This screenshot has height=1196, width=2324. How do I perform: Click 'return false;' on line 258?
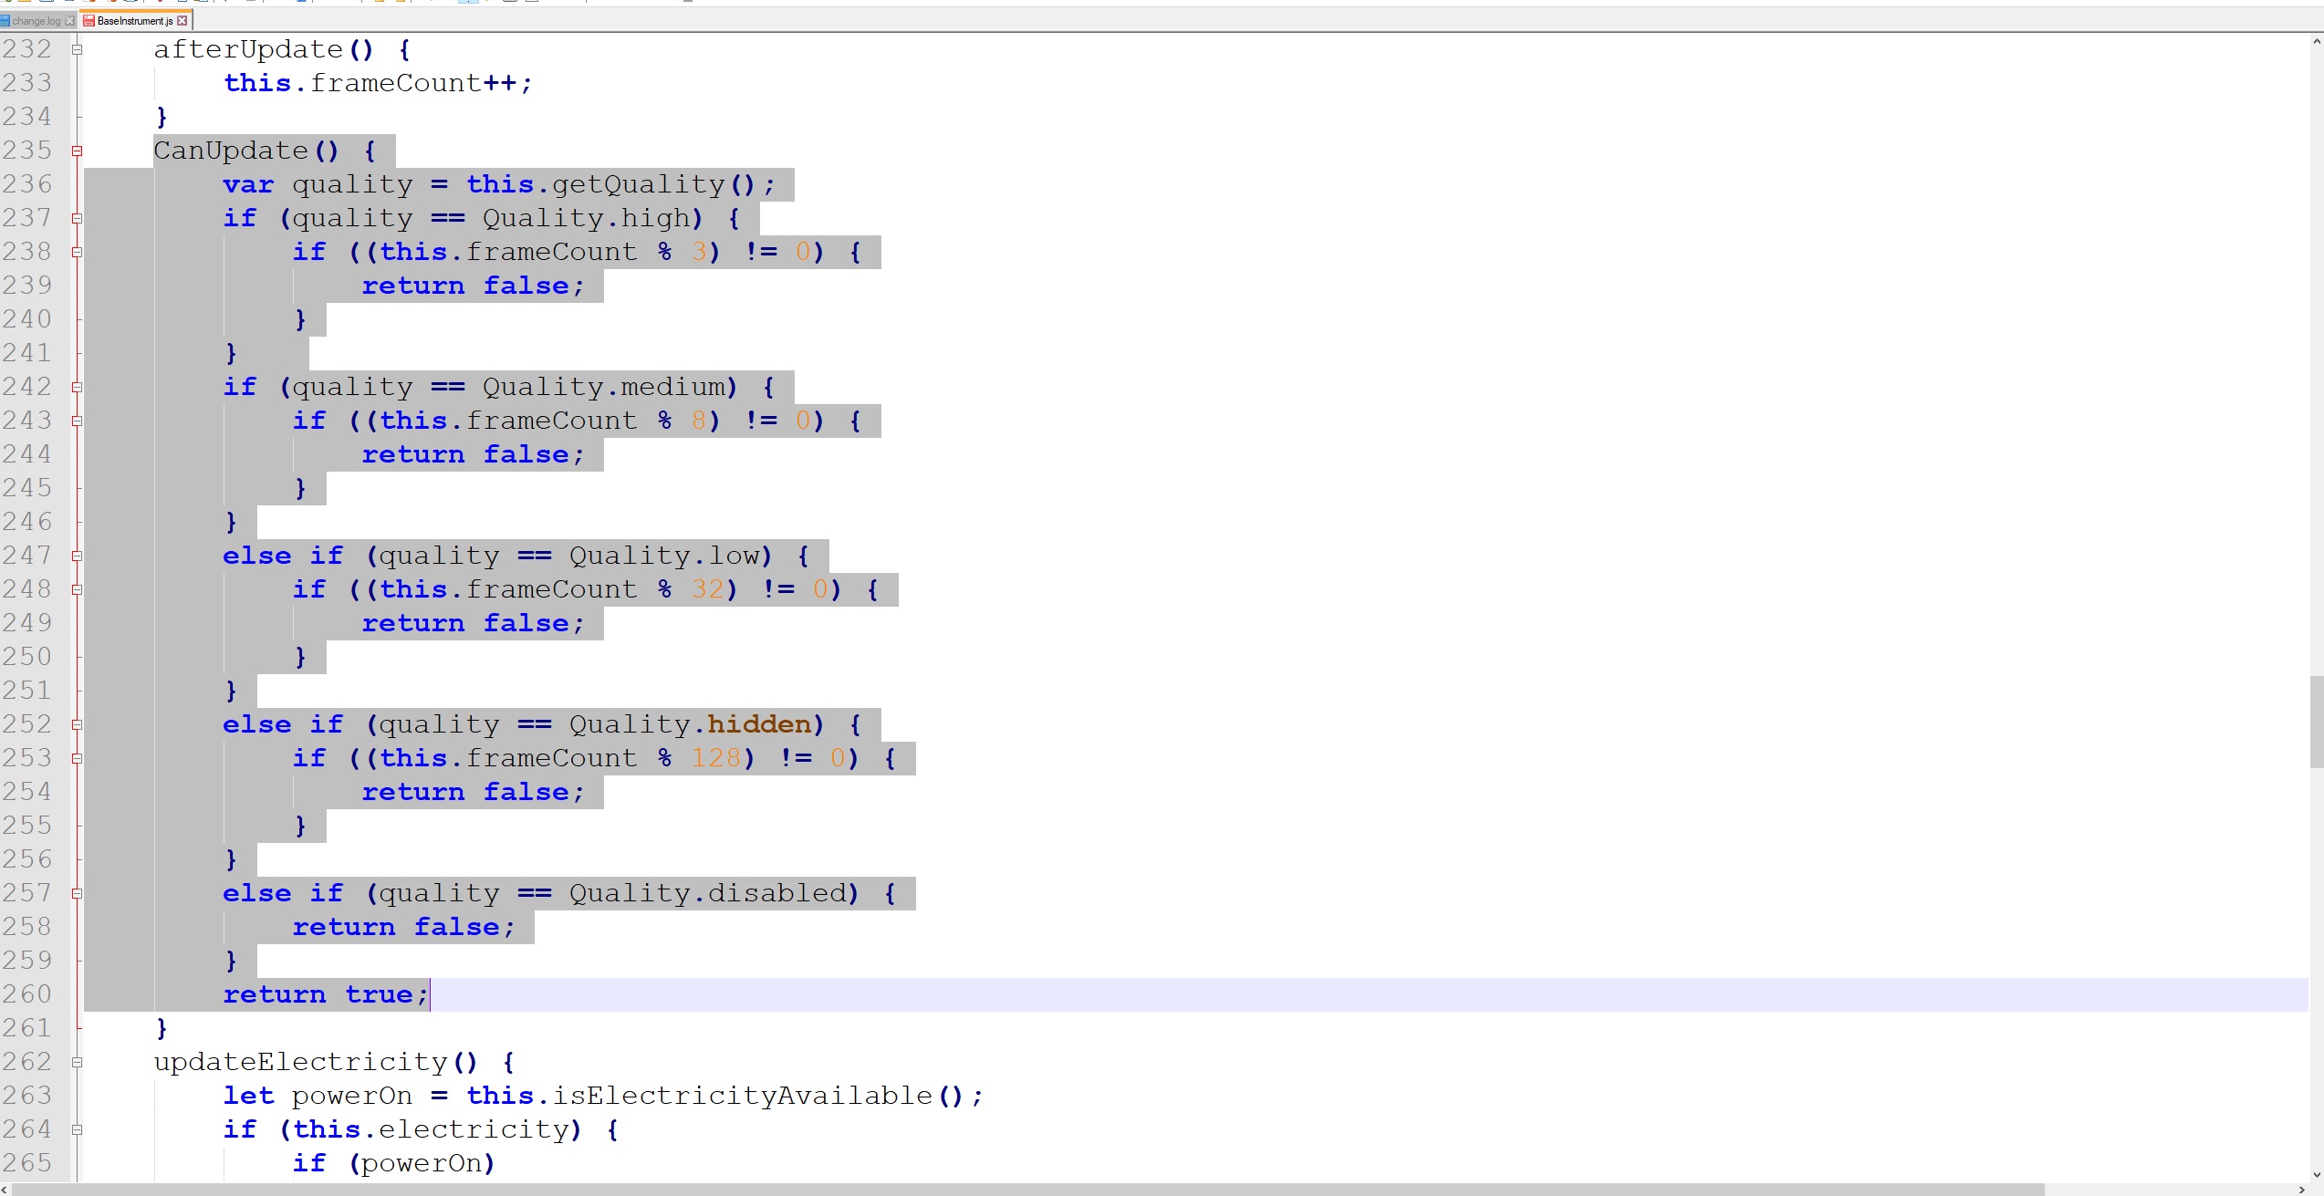click(x=404, y=927)
